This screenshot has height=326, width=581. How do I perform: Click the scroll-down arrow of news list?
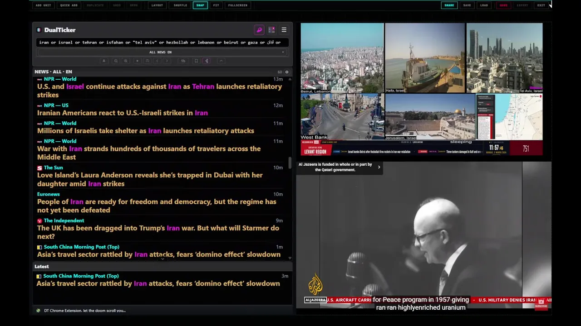point(290,258)
